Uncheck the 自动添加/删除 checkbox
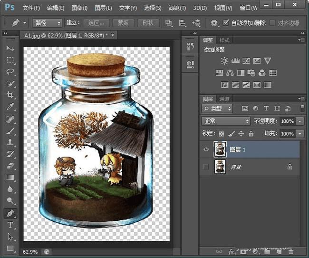The height and width of the screenshot is (258, 309). (226, 22)
